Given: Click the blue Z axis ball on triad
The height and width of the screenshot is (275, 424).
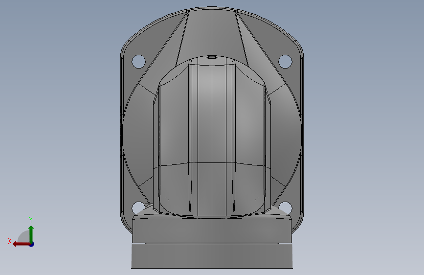Looking at the screenshot, I should click(x=32, y=244).
